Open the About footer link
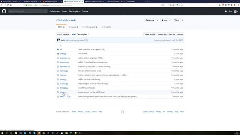240x135 pixels. coord(182,112)
